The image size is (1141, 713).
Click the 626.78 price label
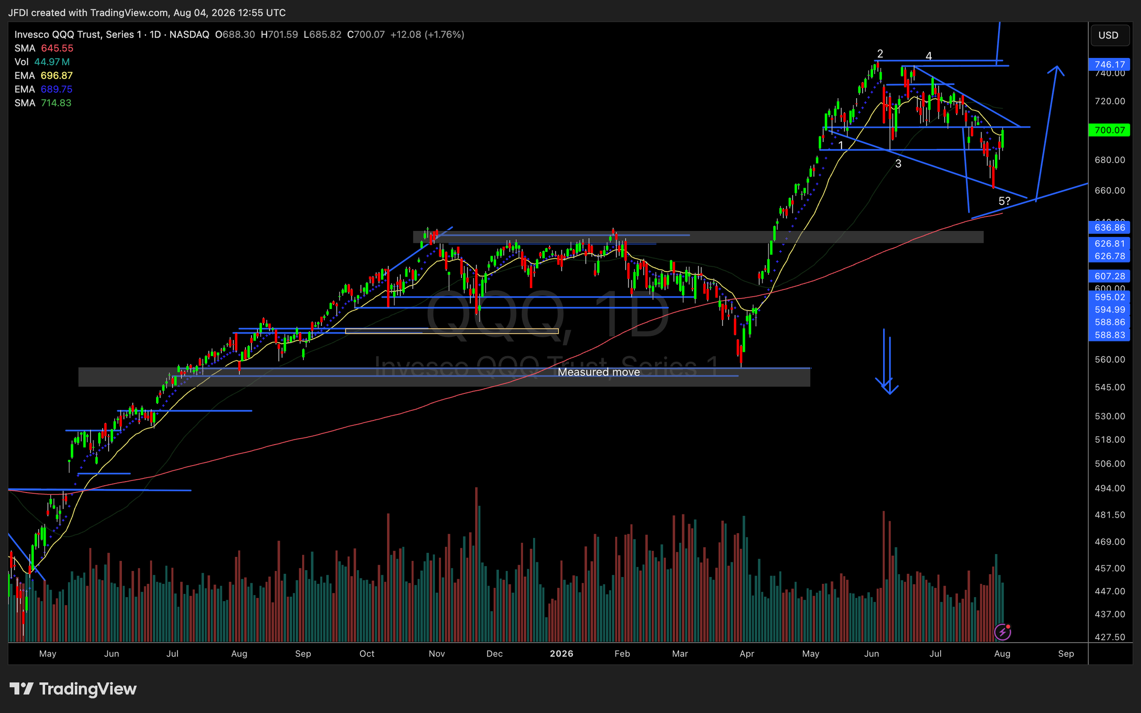tap(1109, 257)
